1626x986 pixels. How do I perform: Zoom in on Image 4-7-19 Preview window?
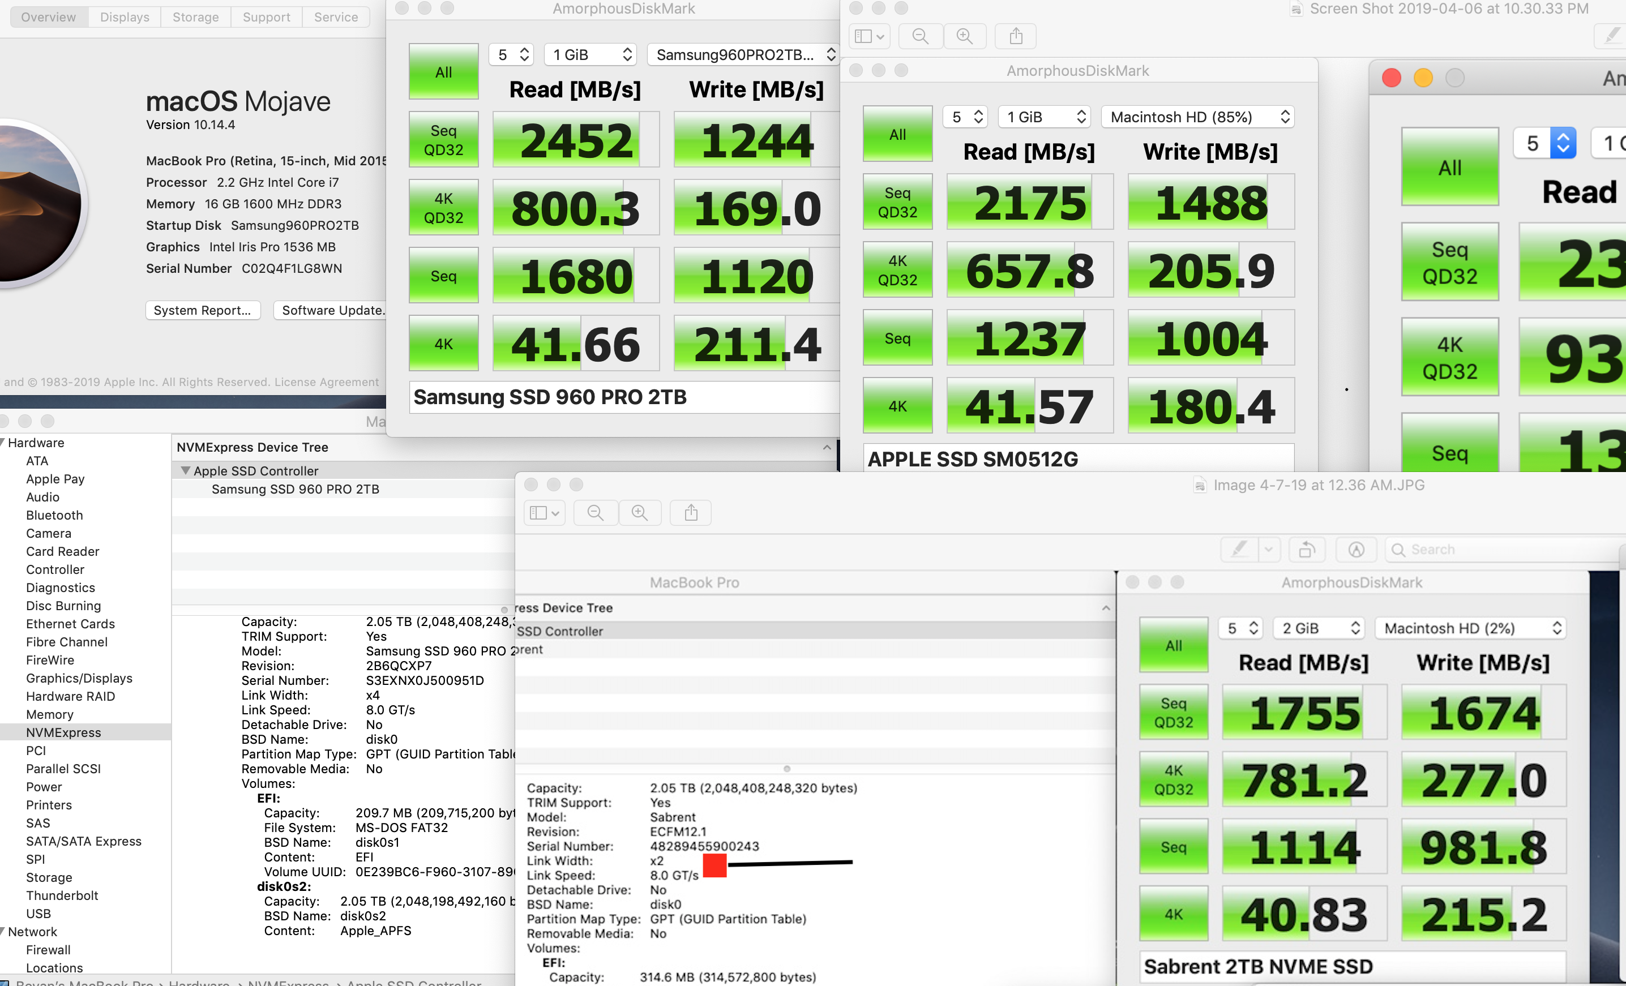[639, 512]
